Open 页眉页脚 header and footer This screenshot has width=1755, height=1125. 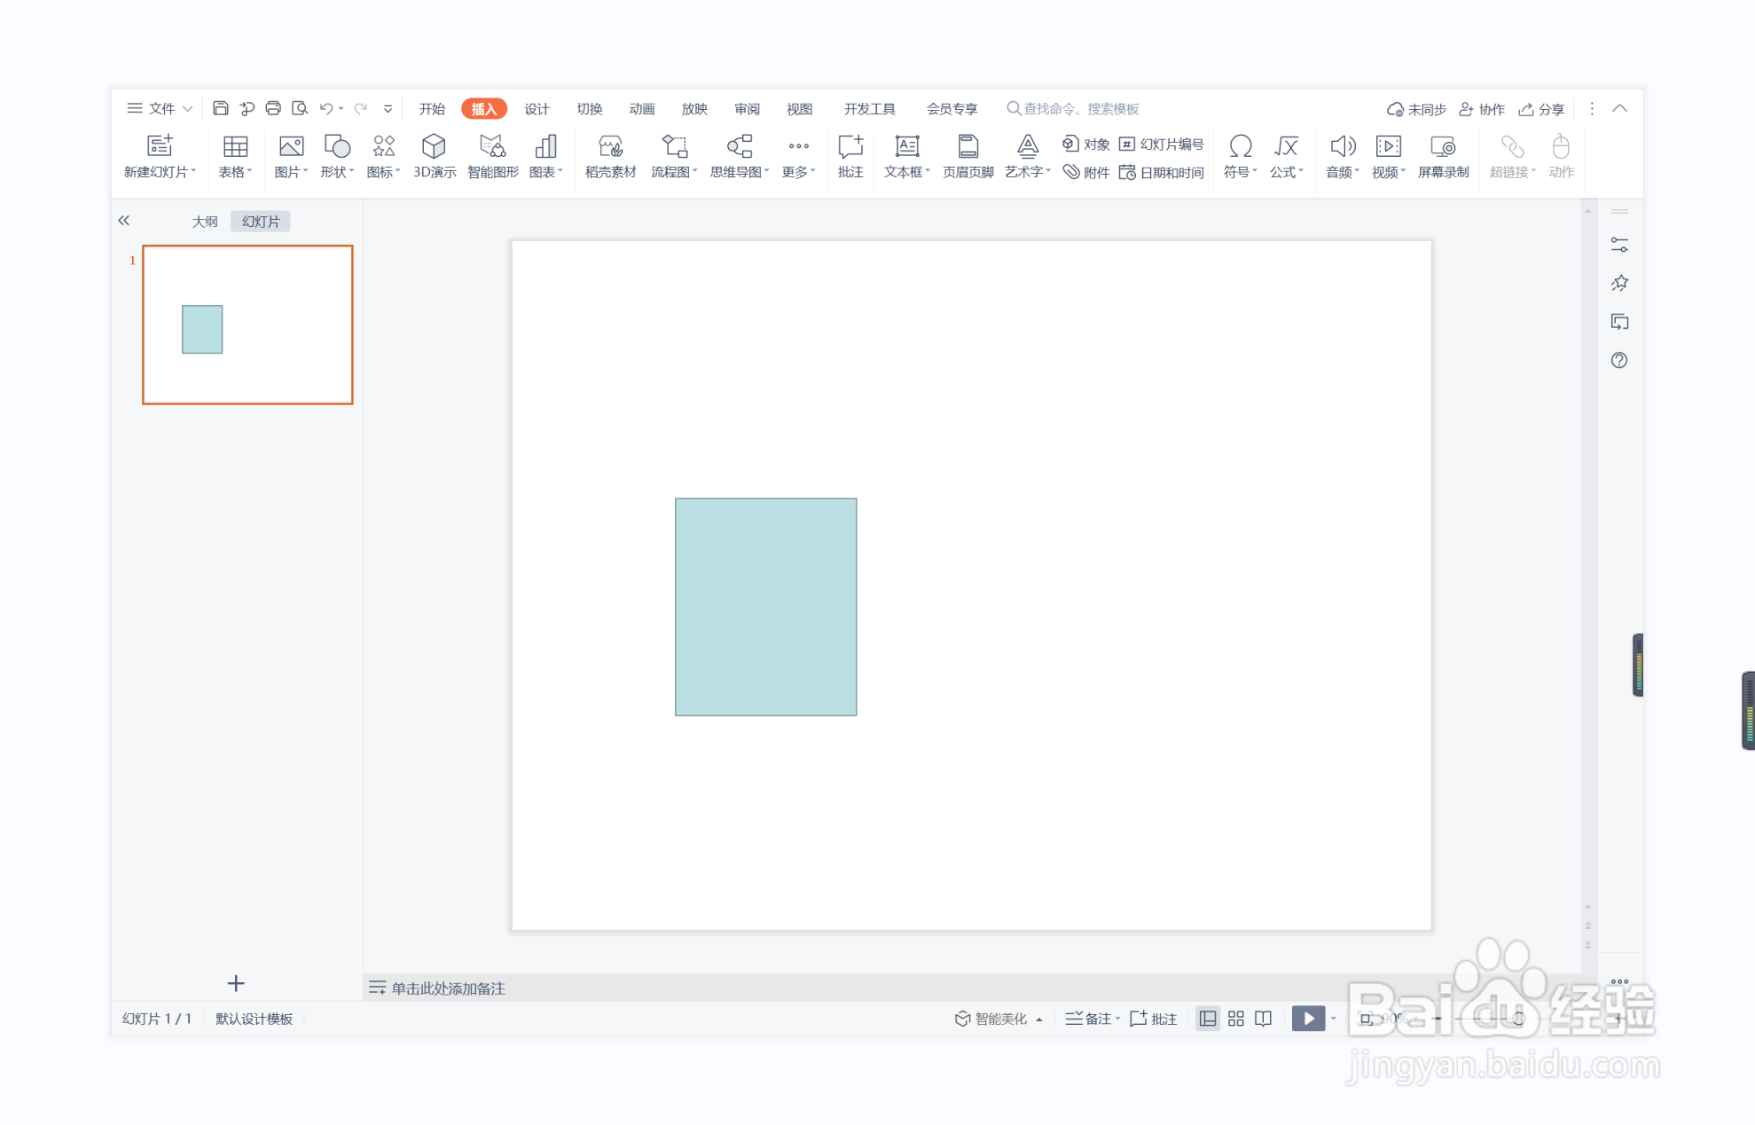tap(968, 156)
